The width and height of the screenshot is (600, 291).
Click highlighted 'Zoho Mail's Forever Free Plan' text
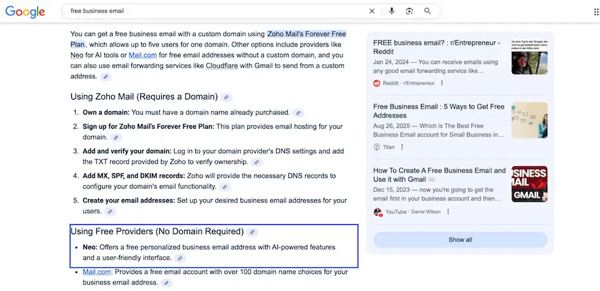208,39
